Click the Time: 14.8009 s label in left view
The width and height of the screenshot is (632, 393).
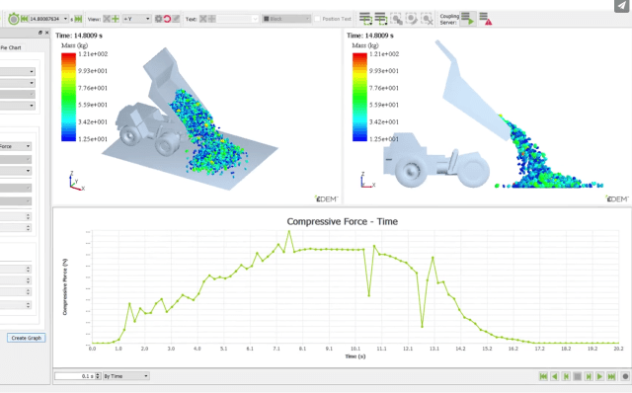click(79, 36)
